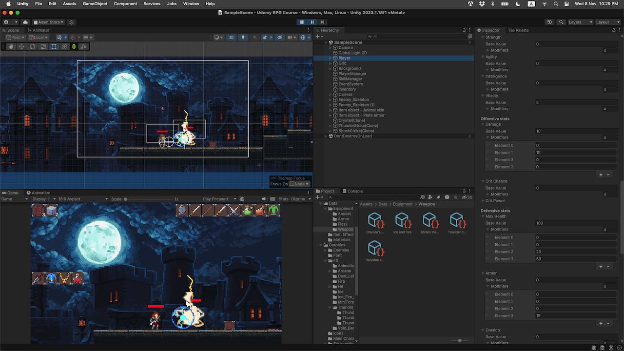Click the Pause play-mode button
Image resolution: width=624 pixels, height=351 pixels.
pos(312,22)
